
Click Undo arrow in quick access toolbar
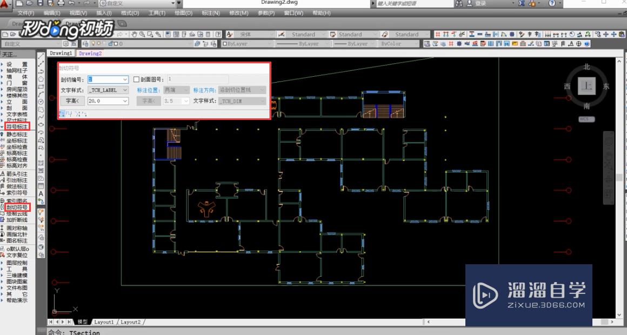pos(71,3)
